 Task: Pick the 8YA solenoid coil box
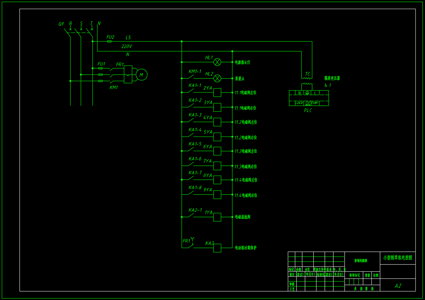point(217,180)
